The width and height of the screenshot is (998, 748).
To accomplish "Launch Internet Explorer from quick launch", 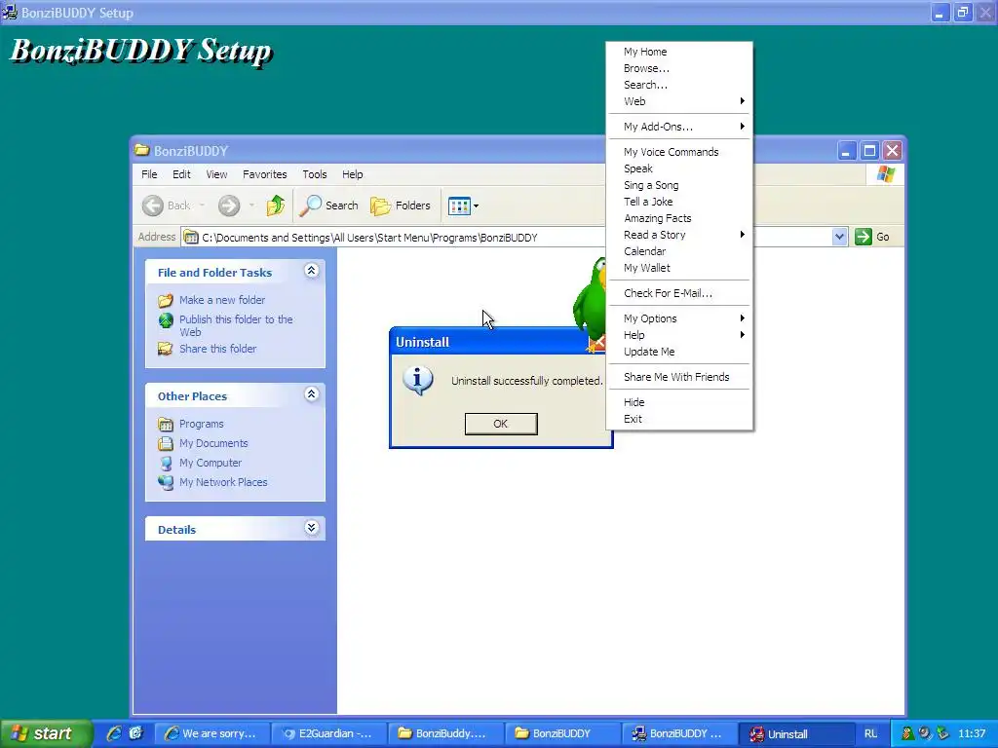I will click(x=114, y=733).
